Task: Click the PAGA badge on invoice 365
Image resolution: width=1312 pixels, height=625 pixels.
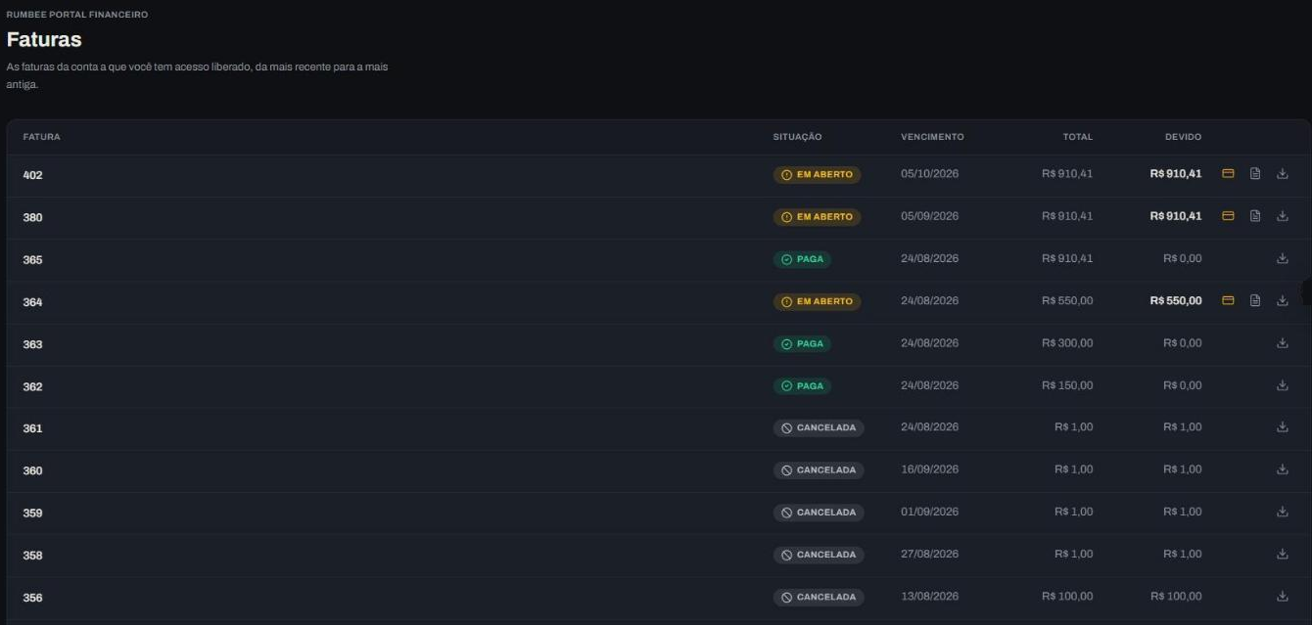Action: 802,259
